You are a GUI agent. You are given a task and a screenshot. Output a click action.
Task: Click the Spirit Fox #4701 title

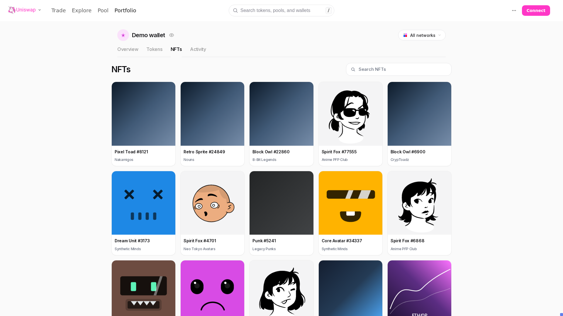pyautogui.click(x=200, y=241)
